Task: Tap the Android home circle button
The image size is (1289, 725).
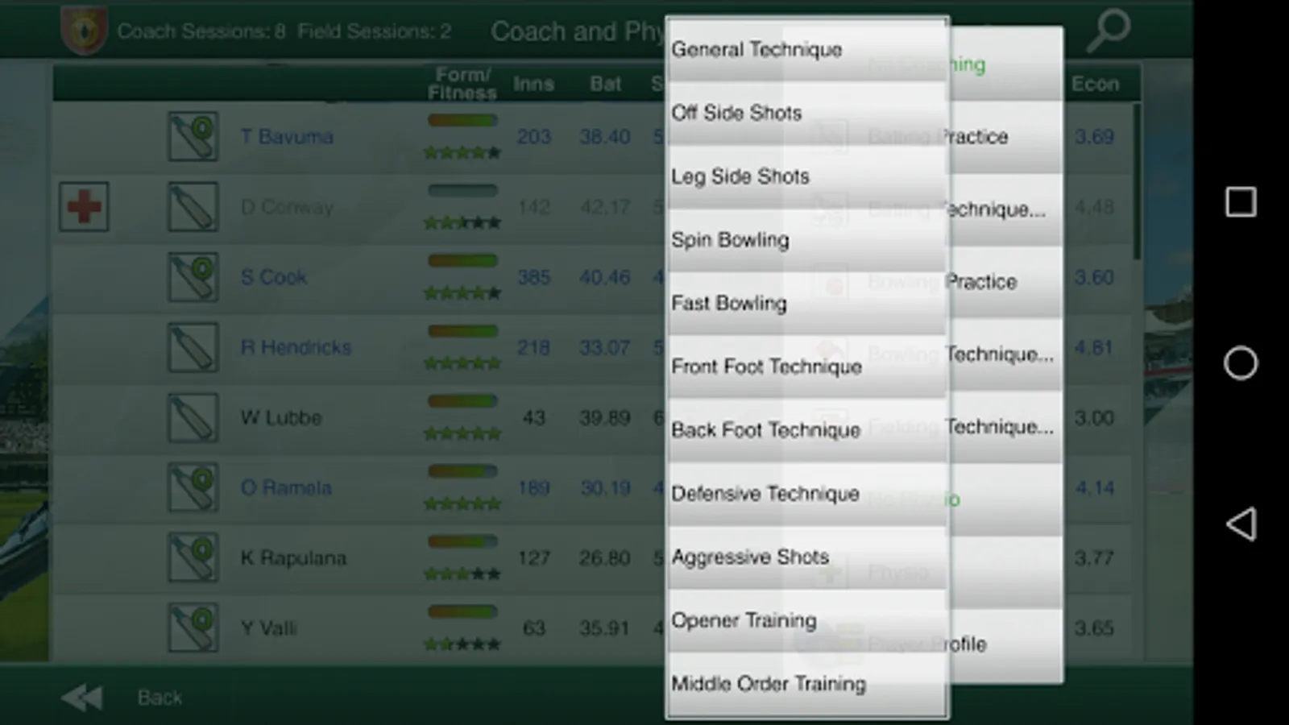Action: [x=1241, y=362]
